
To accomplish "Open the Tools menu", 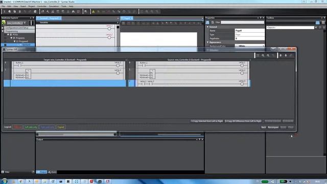I will pyautogui.click(x=64, y=6).
